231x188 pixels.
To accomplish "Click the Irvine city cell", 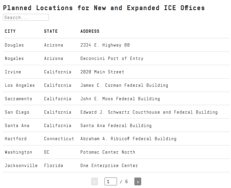I will 13,72.
